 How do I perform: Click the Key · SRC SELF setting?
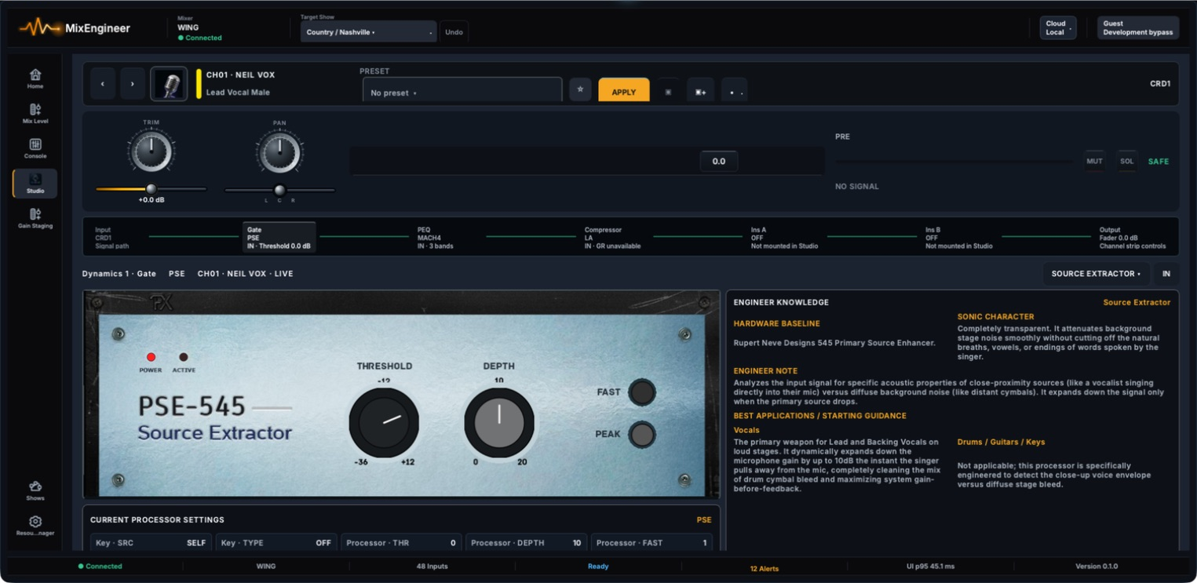151,542
